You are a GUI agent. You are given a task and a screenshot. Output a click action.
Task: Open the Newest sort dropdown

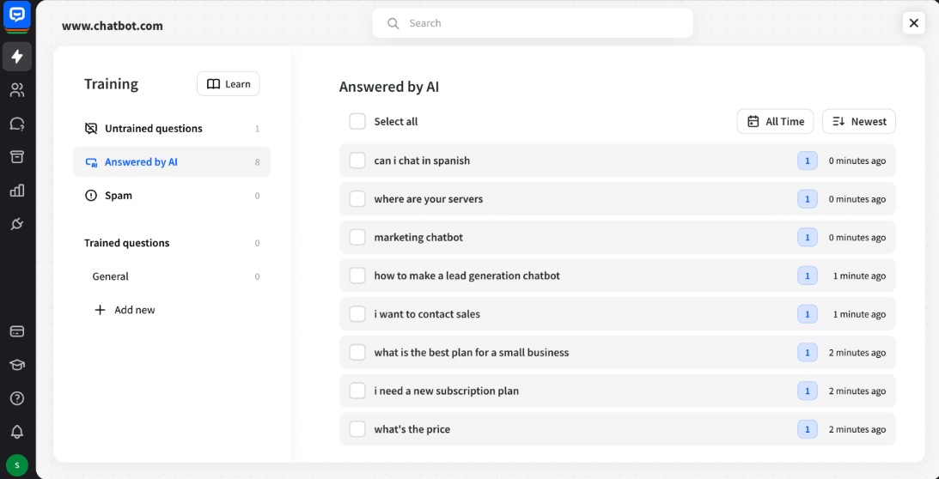pyautogui.click(x=859, y=122)
